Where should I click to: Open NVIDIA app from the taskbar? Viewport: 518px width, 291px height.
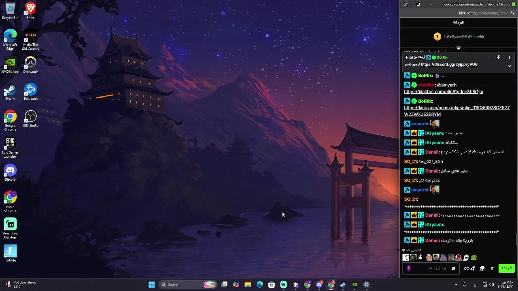coord(355,285)
